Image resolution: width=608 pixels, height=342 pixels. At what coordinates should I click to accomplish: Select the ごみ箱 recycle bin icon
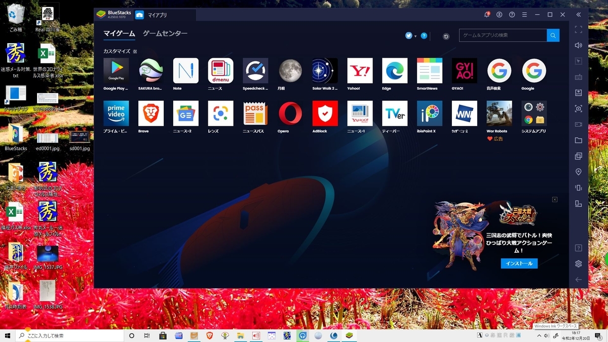(x=16, y=18)
